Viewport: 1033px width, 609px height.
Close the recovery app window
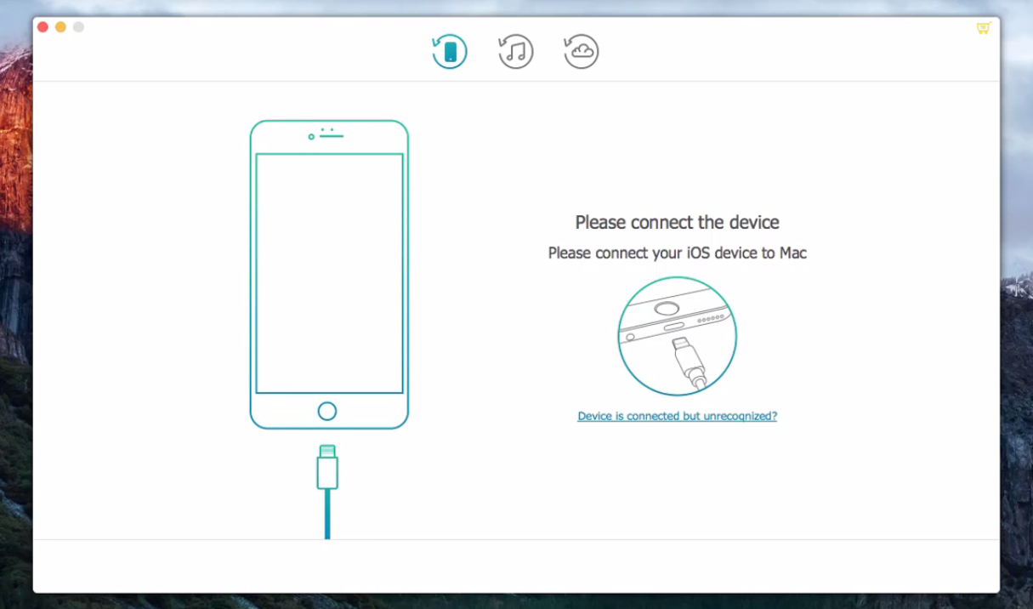click(43, 27)
